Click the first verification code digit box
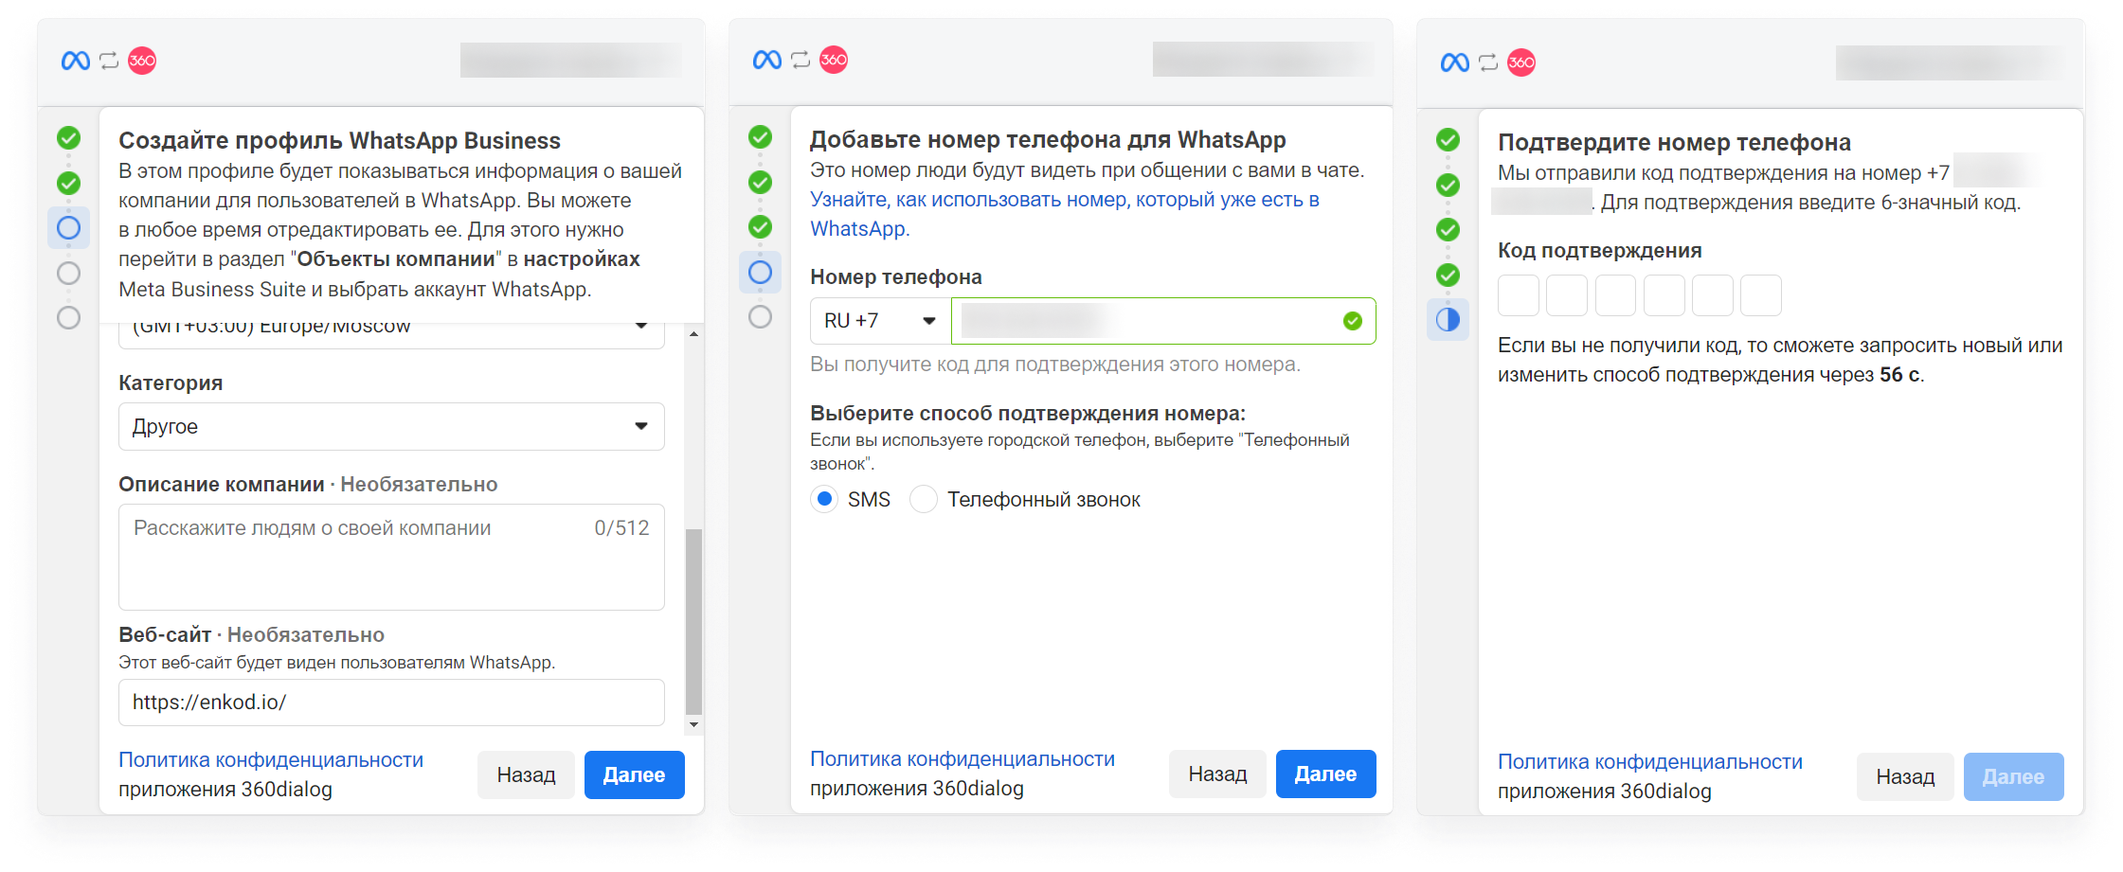 point(1518,295)
